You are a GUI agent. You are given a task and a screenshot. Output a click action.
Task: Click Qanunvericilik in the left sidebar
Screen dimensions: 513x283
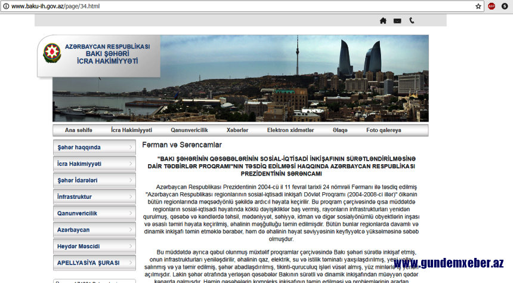point(95,213)
